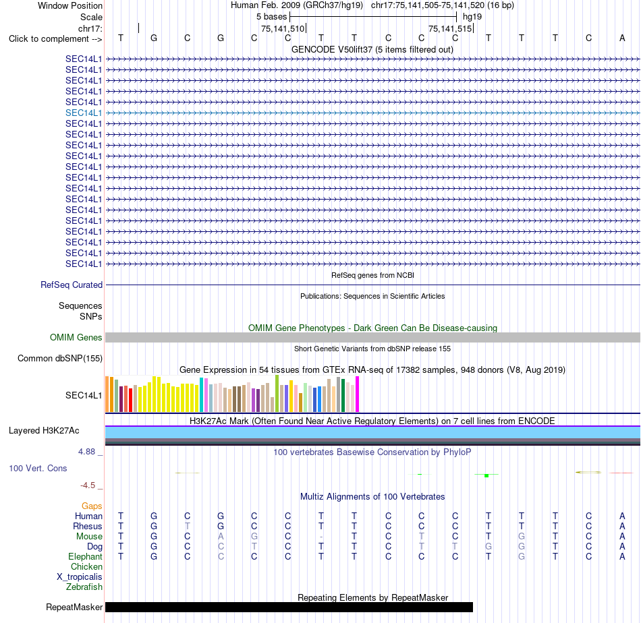Click the 'RepeatMasker' track label
The height and width of the screenshot is (623, 641).
74,607
